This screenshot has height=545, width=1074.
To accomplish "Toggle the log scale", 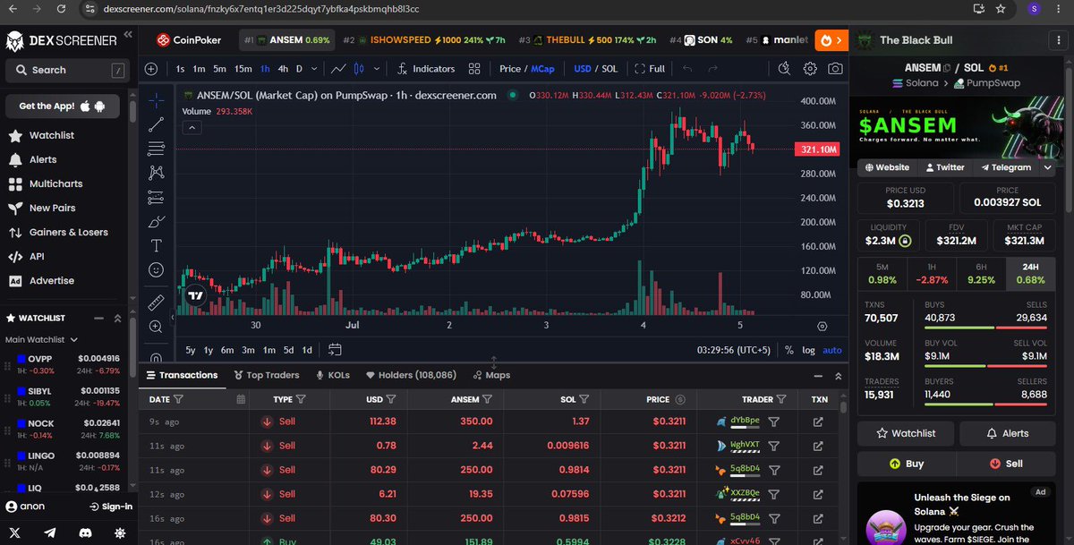I will coord(808,350).
